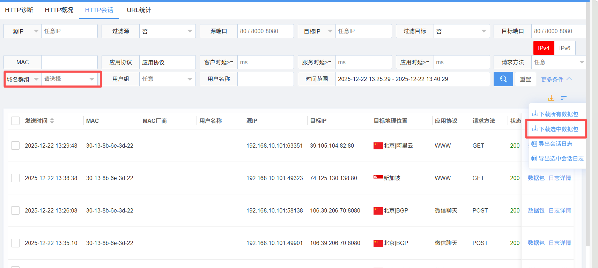Tick the select-all checkbox in table header
This screenshot has height=268, width=598.
(x=15, y=121)
